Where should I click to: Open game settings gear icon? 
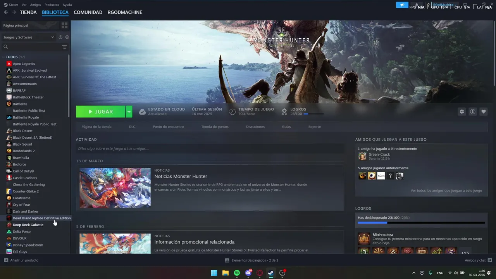tap(462, 112)
